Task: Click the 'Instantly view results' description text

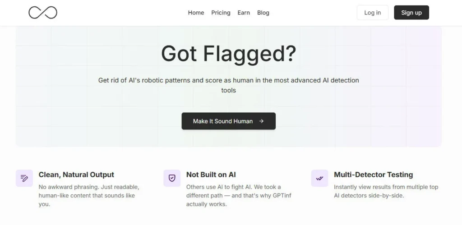Action: 386,191
